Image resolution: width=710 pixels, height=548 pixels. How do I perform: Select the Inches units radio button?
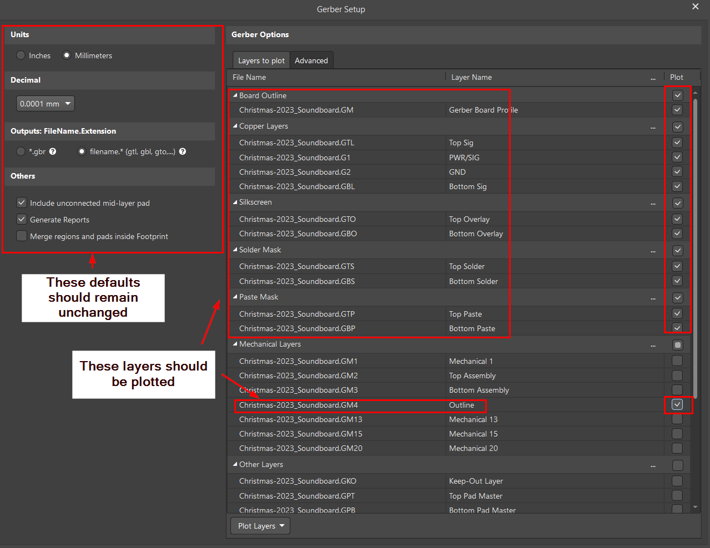click(x=21, y=55)
